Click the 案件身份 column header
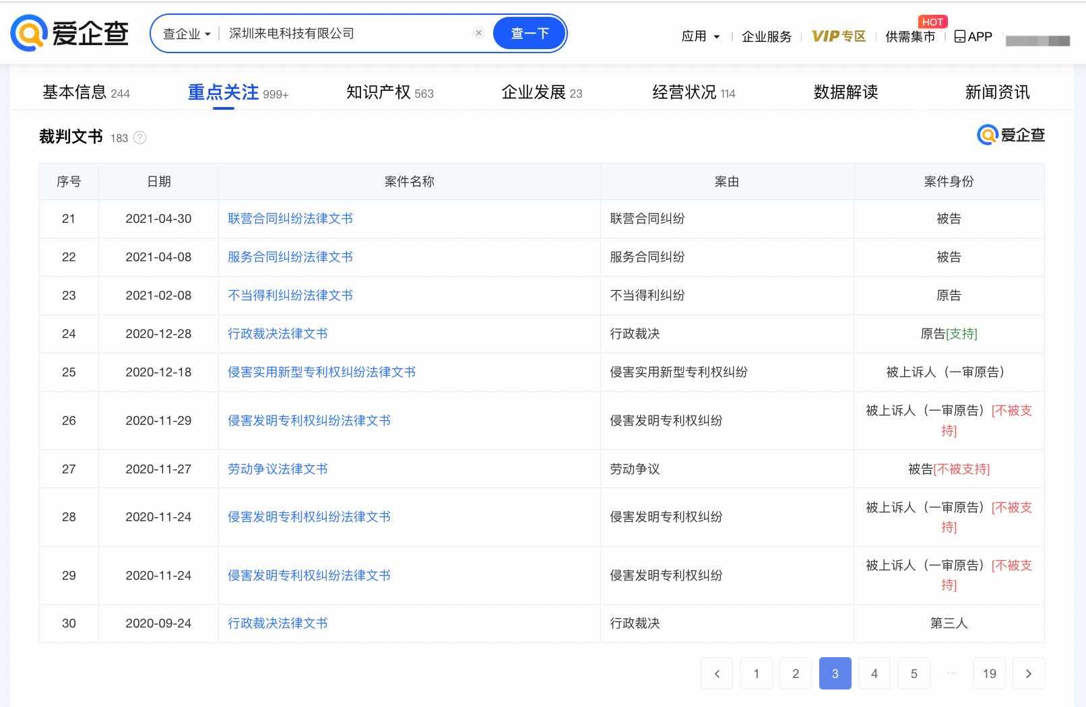The width and height of the screenshot is (1086, 707). point(949,182)
